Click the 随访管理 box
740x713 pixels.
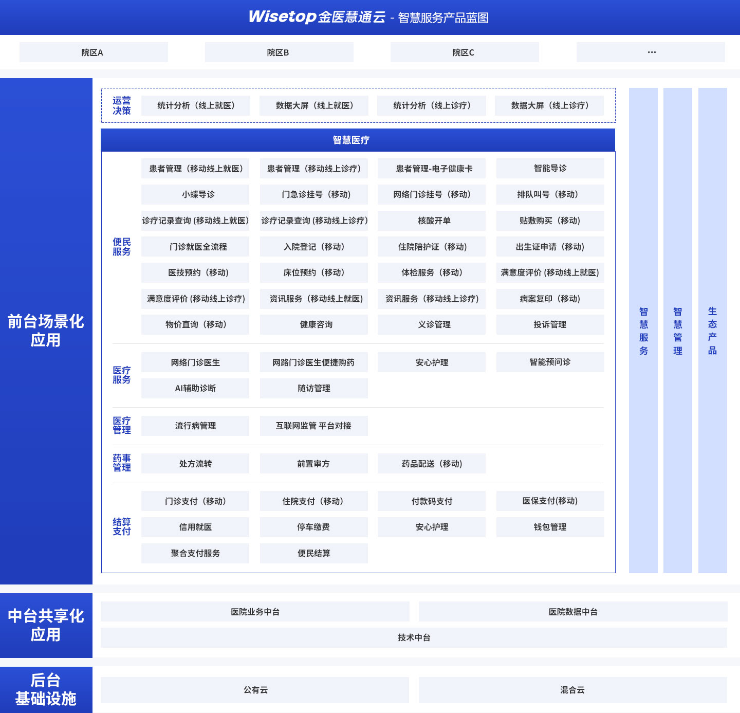[314, 388]
